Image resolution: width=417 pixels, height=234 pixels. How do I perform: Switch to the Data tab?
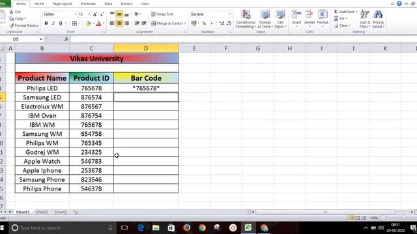(108, 4)
